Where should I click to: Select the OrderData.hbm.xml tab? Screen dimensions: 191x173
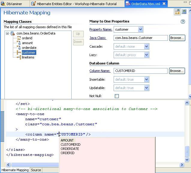point(145,4)
